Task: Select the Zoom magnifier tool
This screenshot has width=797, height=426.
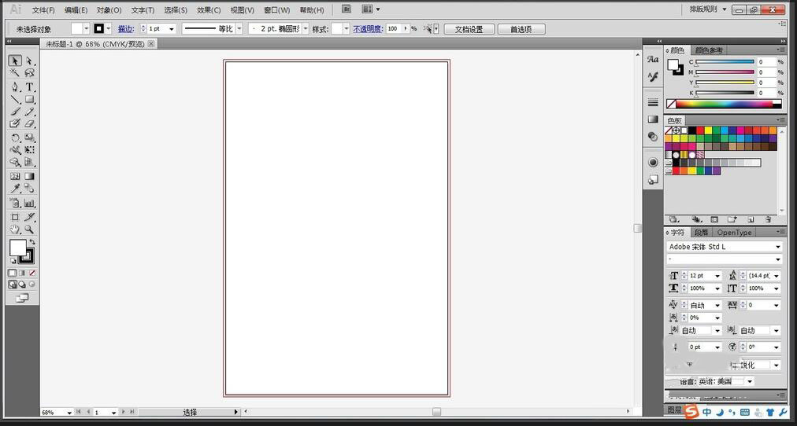Action: (29, 230)
